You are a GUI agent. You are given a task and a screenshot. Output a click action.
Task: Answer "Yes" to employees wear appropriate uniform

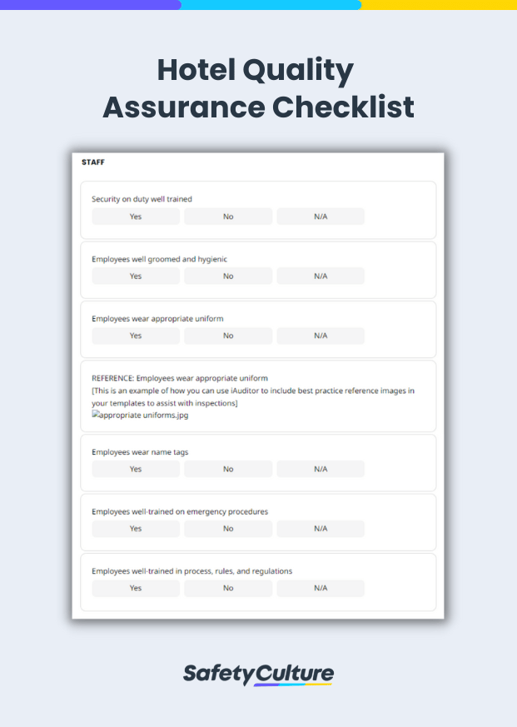coord(135,336)
